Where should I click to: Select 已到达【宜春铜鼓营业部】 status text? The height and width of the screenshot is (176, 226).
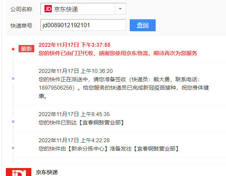[81, 123]
